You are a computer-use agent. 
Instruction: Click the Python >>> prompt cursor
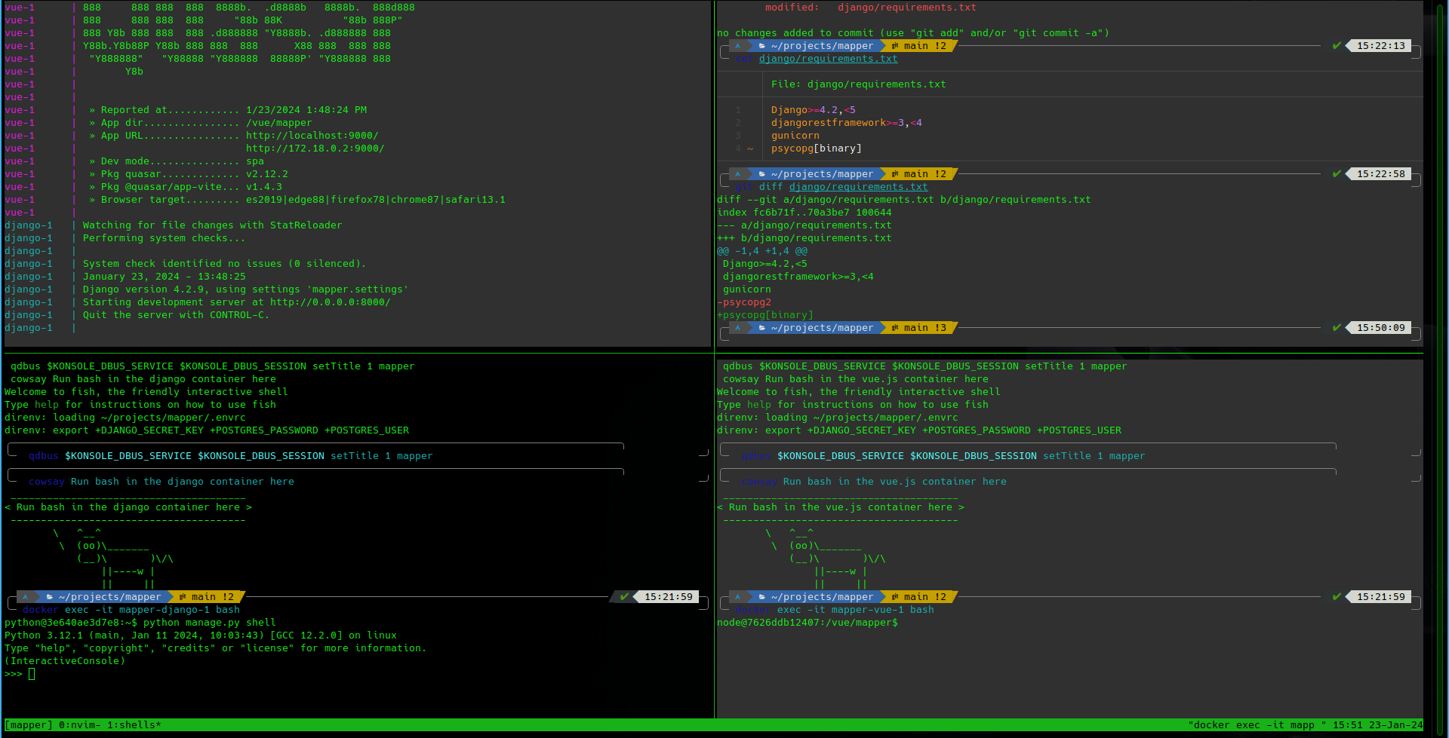tap(32, 674)
